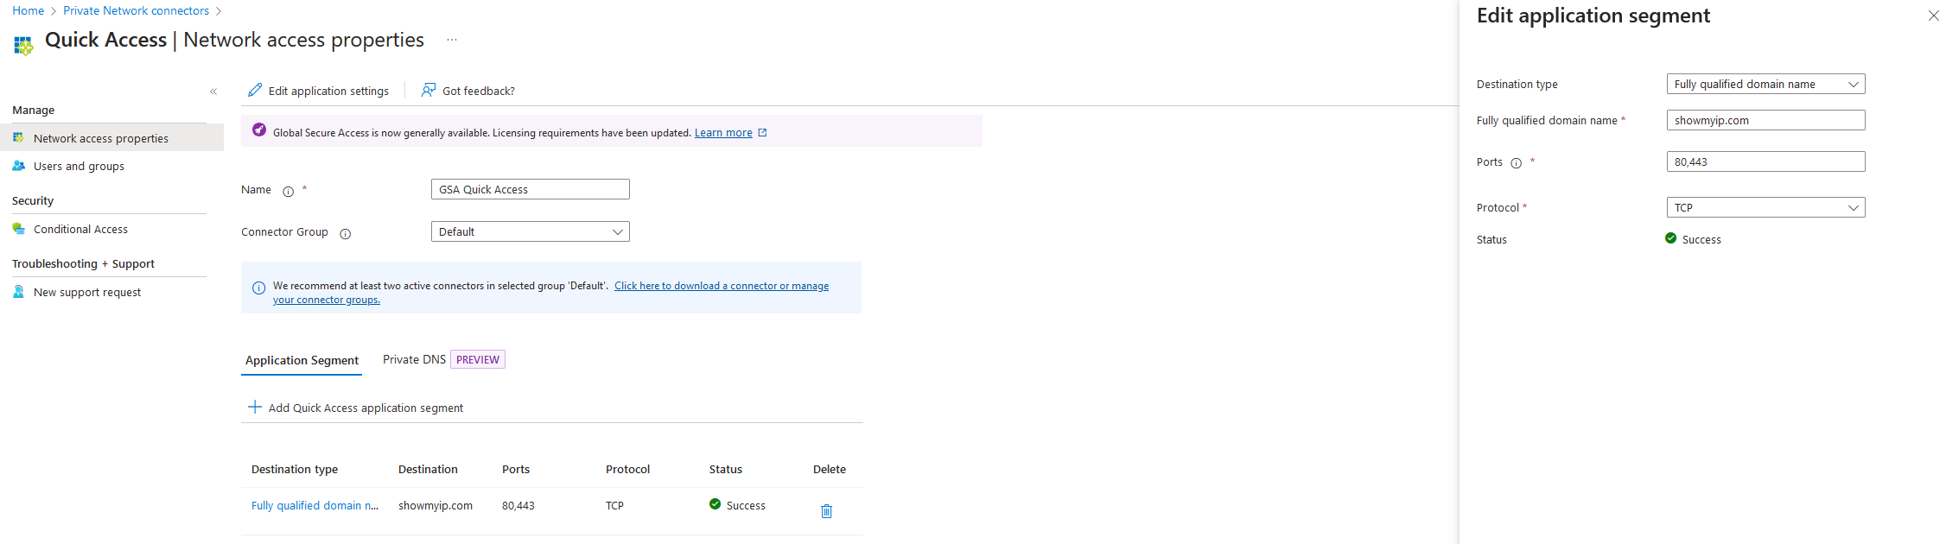Click the green Success status icon in edit panel

click(x=1670, y=238)
